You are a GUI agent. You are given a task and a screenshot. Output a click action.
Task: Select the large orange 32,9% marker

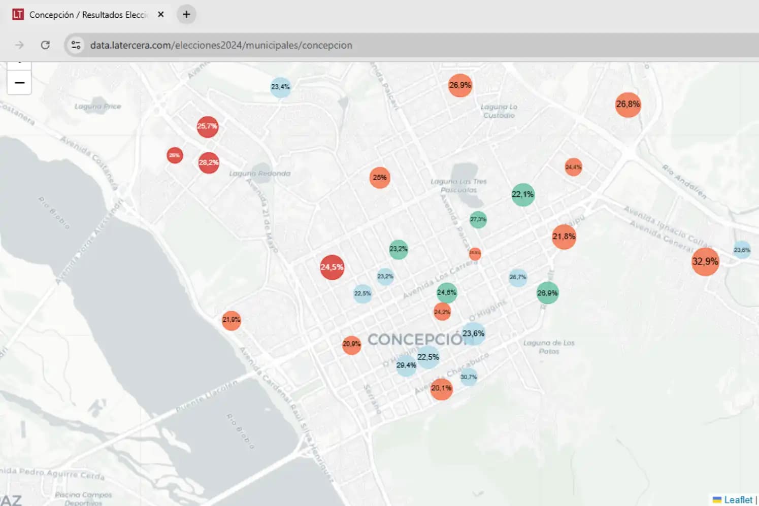click(705, 262)
